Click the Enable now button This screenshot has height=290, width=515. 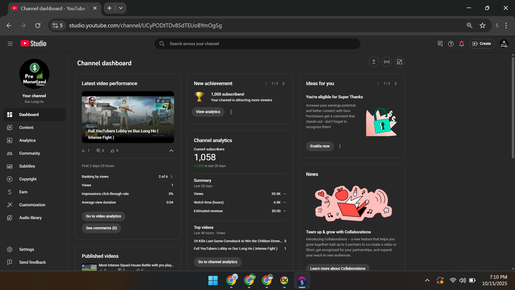(x=320, y=146)
